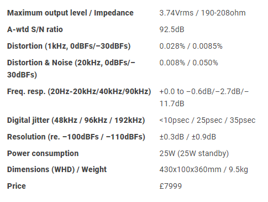Viewport: 268px width, 202px height.
Task: Click the Distortion (1kHz) row label
Action: (x=69, y=46)
